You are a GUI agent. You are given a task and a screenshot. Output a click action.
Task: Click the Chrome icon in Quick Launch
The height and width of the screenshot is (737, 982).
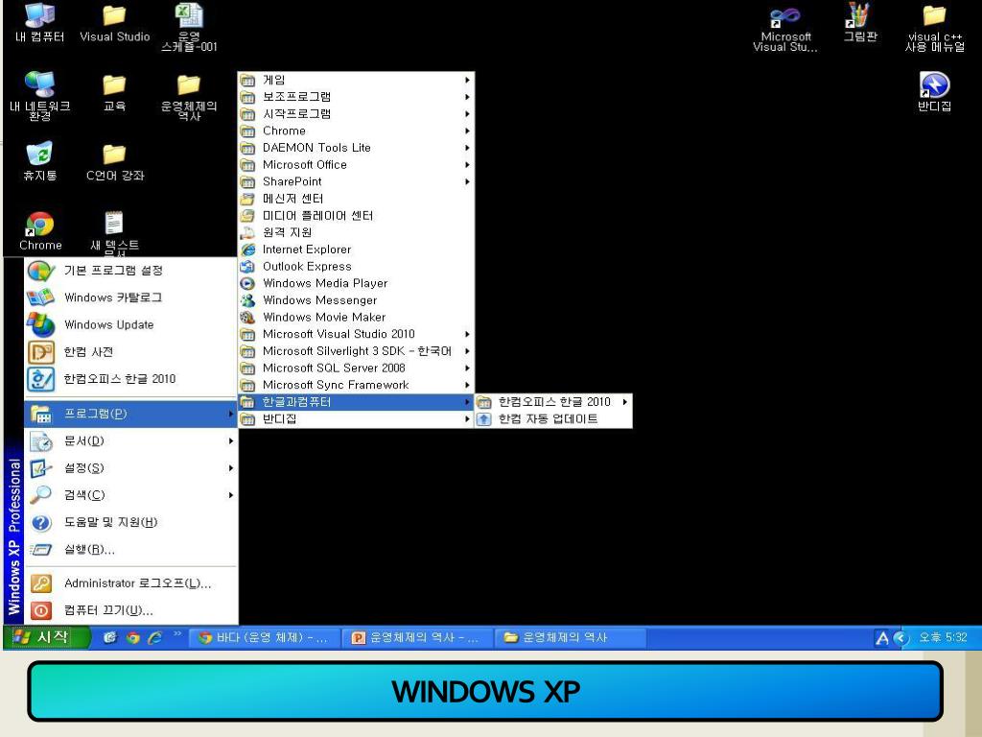[132, 638]
